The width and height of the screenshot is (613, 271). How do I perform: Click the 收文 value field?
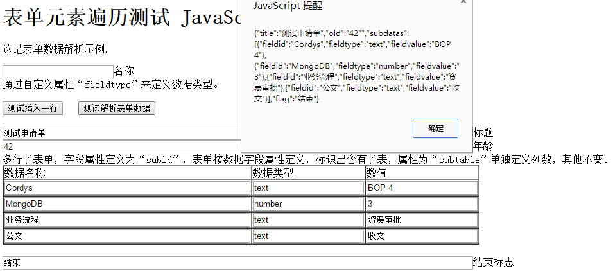coord(422,236)
